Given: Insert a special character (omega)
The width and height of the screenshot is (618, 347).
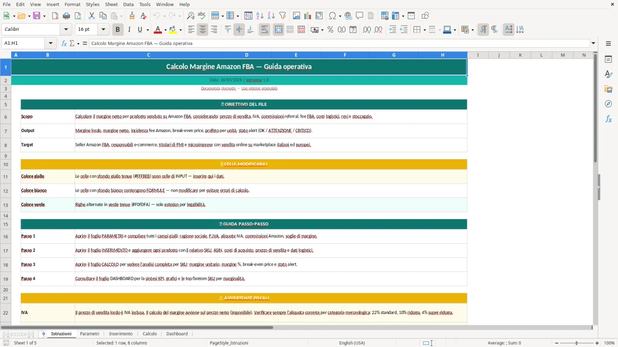Looking at the screenshot, I should (332, 16).
